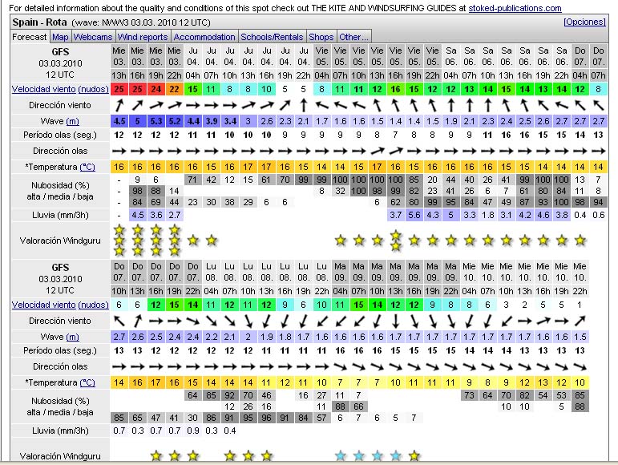Click the first wind direction arrow in bottom table
This screenshot has height=465, width=618.
[x=119, y=321]
